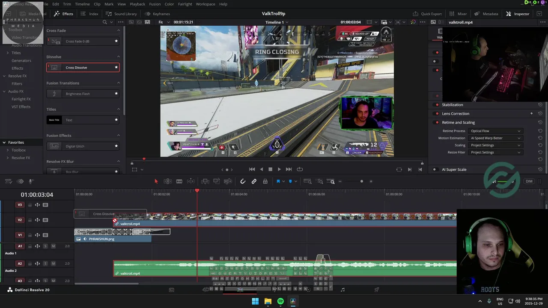Unfavorite the Brightness Flash star
The image size is (548, 308).
coord(116,94)
